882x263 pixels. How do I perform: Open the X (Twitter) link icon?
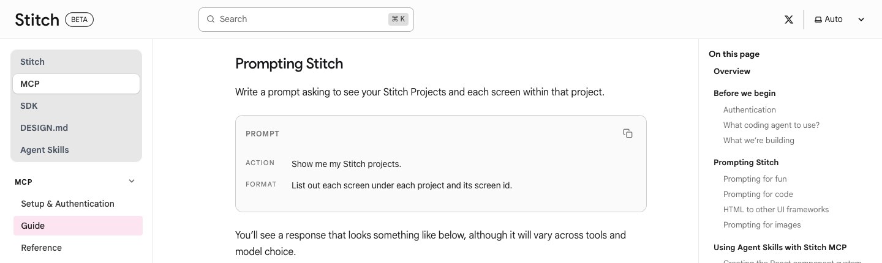click(789, 20)
